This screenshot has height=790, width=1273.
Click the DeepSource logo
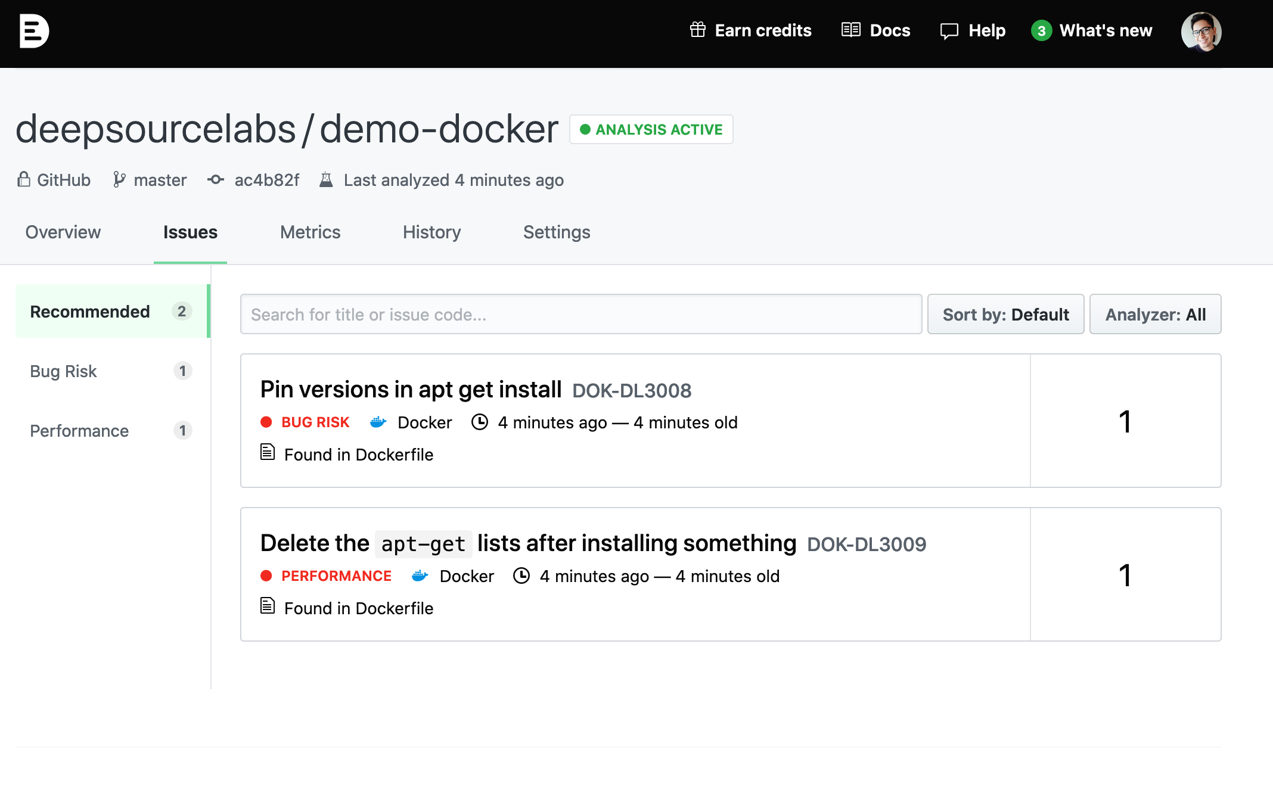pyautogui.click(x=34, y=32)
